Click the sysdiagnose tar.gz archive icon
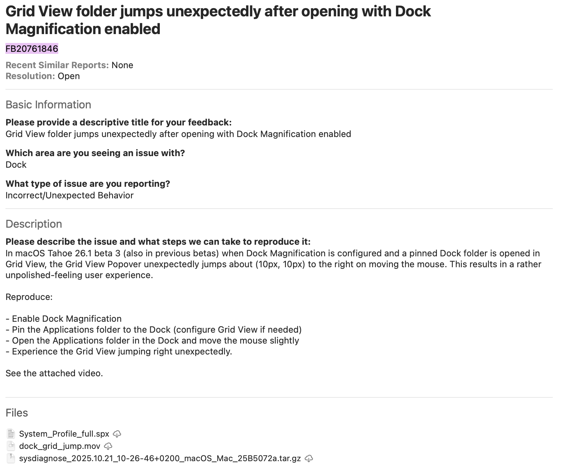The width and height of the screenshot is (563, 469). click(x=11, y=458)
